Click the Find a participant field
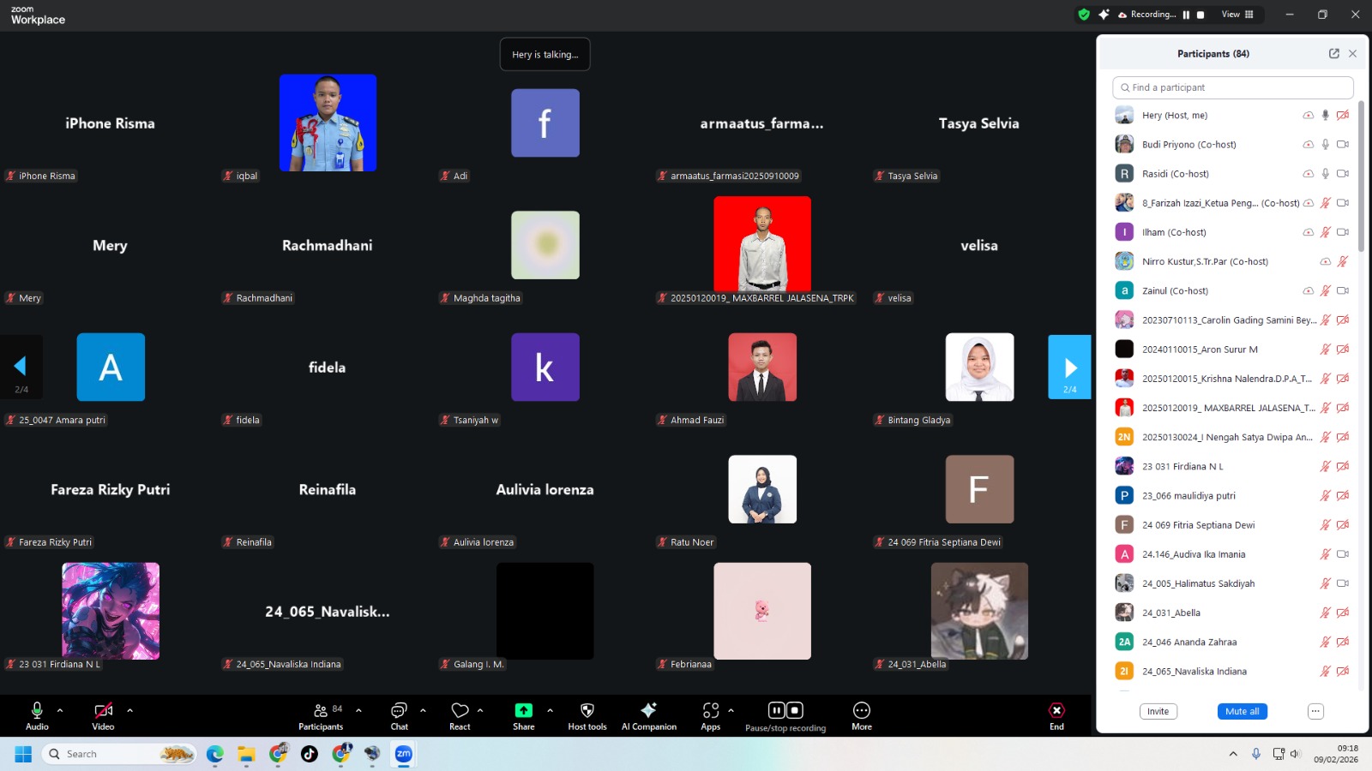Screen dimensions: 1372x771 pos(1232,87)
